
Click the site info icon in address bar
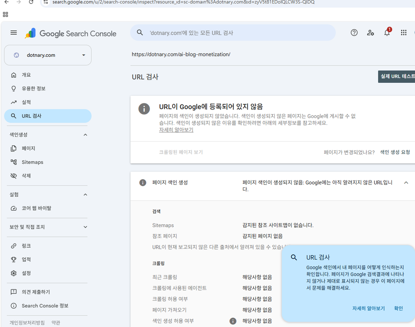tap(46, 2)
